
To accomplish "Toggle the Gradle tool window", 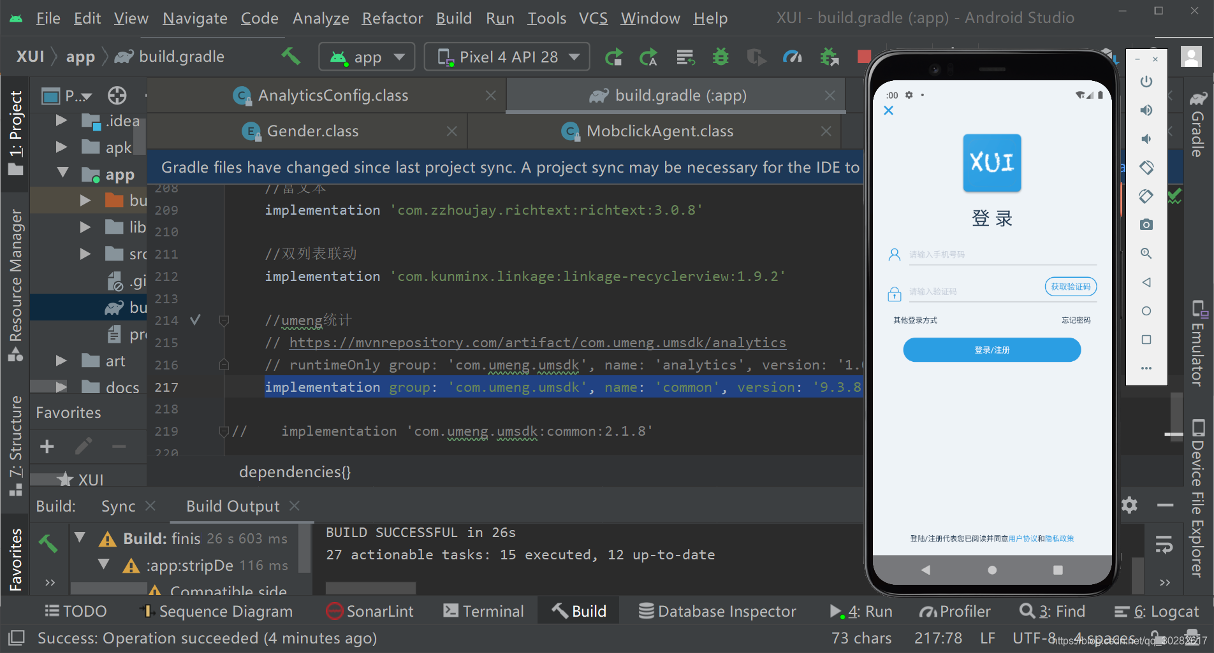I will click(x=1198, y=124).
